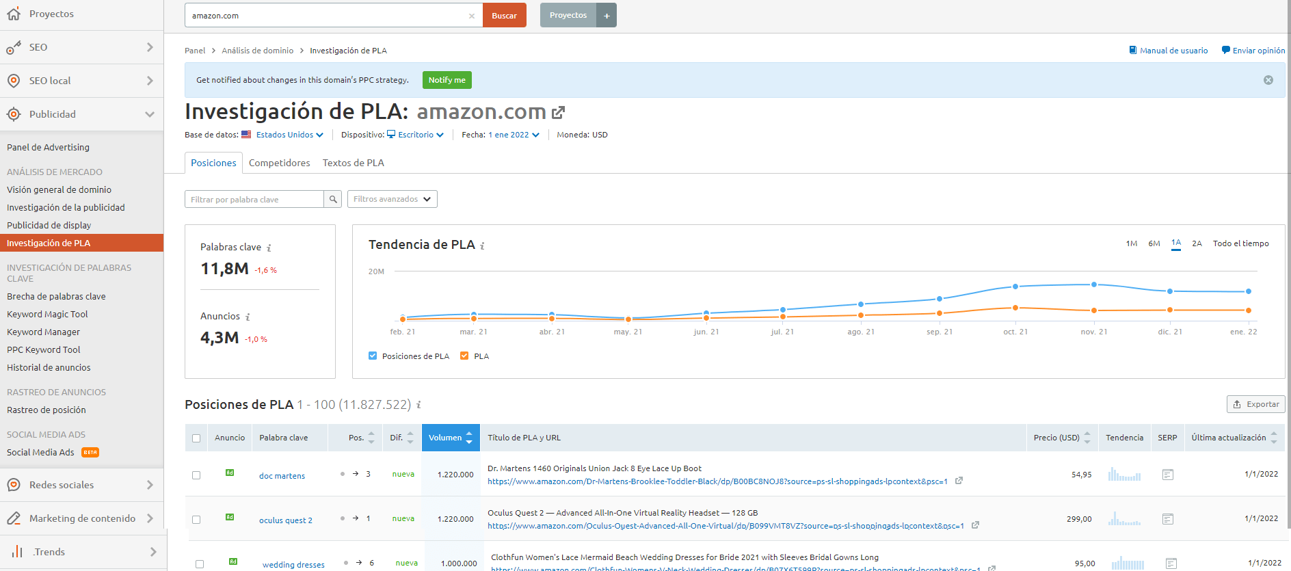The image size is (1291, 571).
Task: Export PLA positions with Exportar button
Action: pyautogui.click(x=1256, y=404)
